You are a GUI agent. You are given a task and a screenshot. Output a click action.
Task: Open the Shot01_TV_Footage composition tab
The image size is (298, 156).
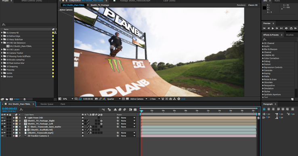tap(100, 5)
